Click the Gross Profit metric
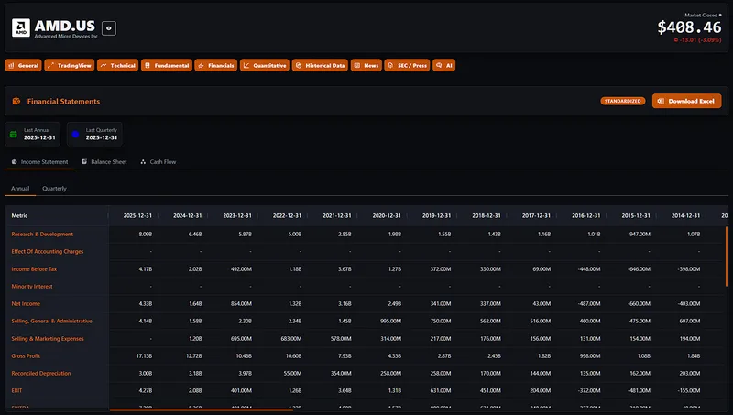This screenshot has height=415, width=733. 26,356
